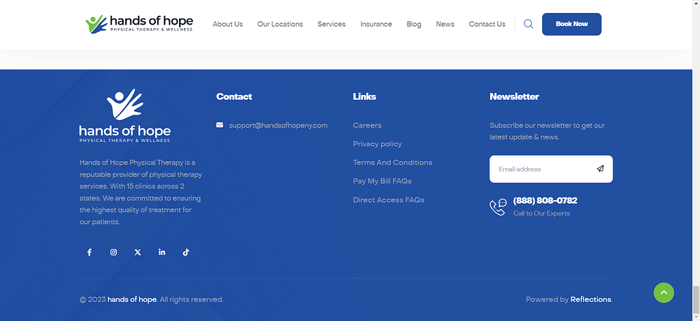This screenshot has width=700, height=321.
Task: Click the X (Twitter) icon
Action: (137, 252)
